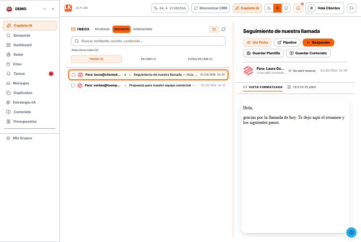361x242 pixels.
Task: Click the email search field
Action: tap(148, 41)
